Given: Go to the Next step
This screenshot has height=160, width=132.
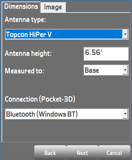Looking at the screenshot, I should click(82, 153).
